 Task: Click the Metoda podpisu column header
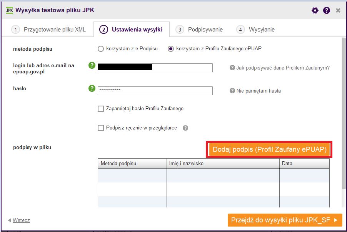[132, 164]
